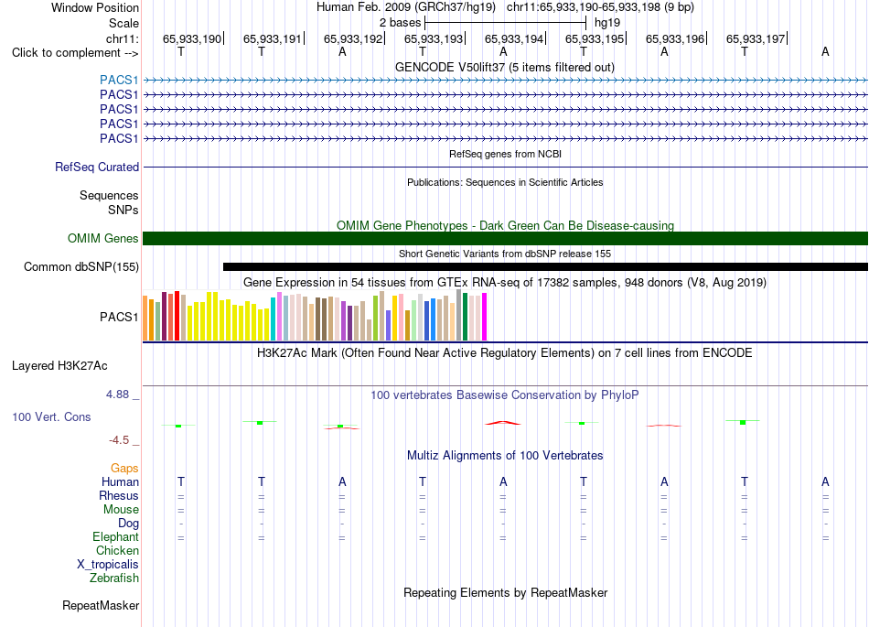
Task: Select the Elephant species label
Action: pos(115,536)
